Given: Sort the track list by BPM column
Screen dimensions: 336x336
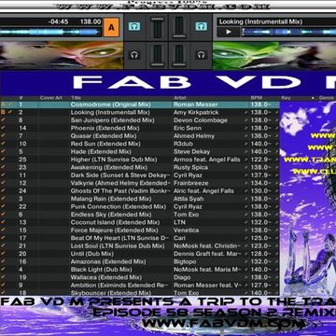Looking at the screenshot, I should pyautogui.click(x=257, y=98).
